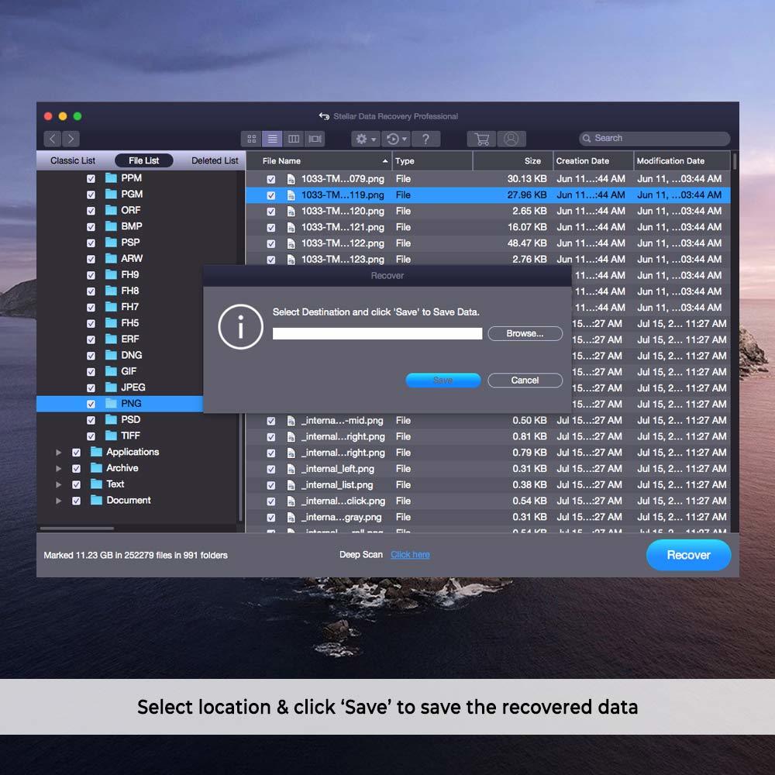The width and height of the screenshot is (775, 775).
Task: Click the Applications folder icon
Action: click(96, 452)
